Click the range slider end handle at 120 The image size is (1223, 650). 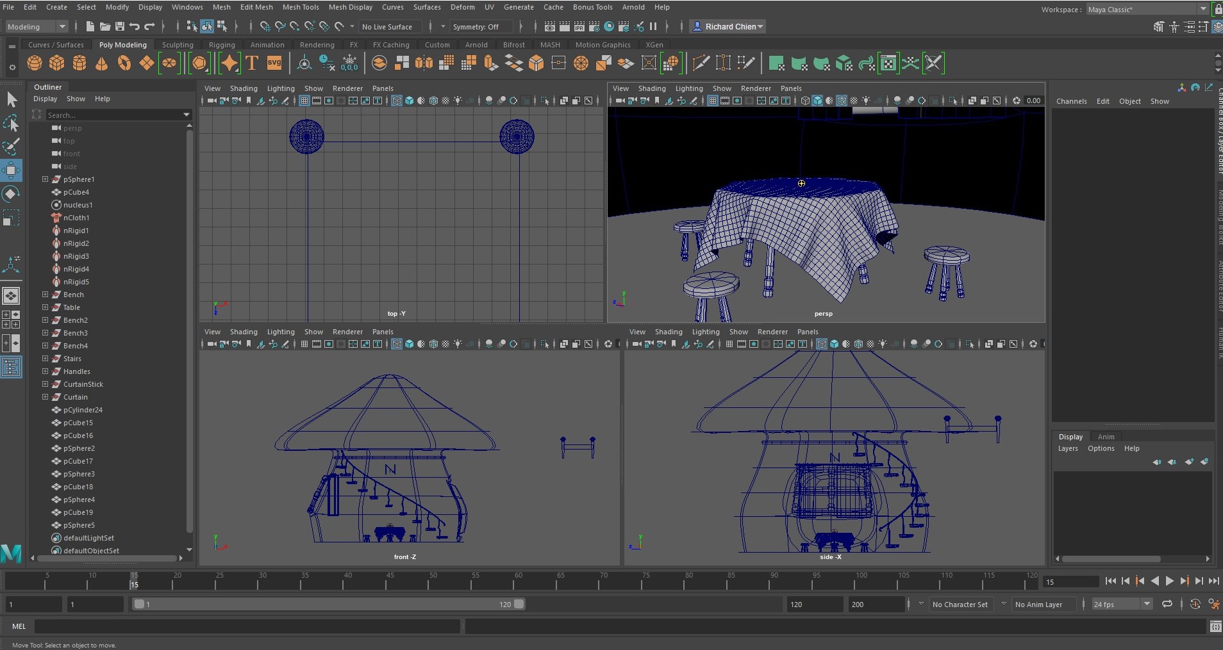(519, 604)
